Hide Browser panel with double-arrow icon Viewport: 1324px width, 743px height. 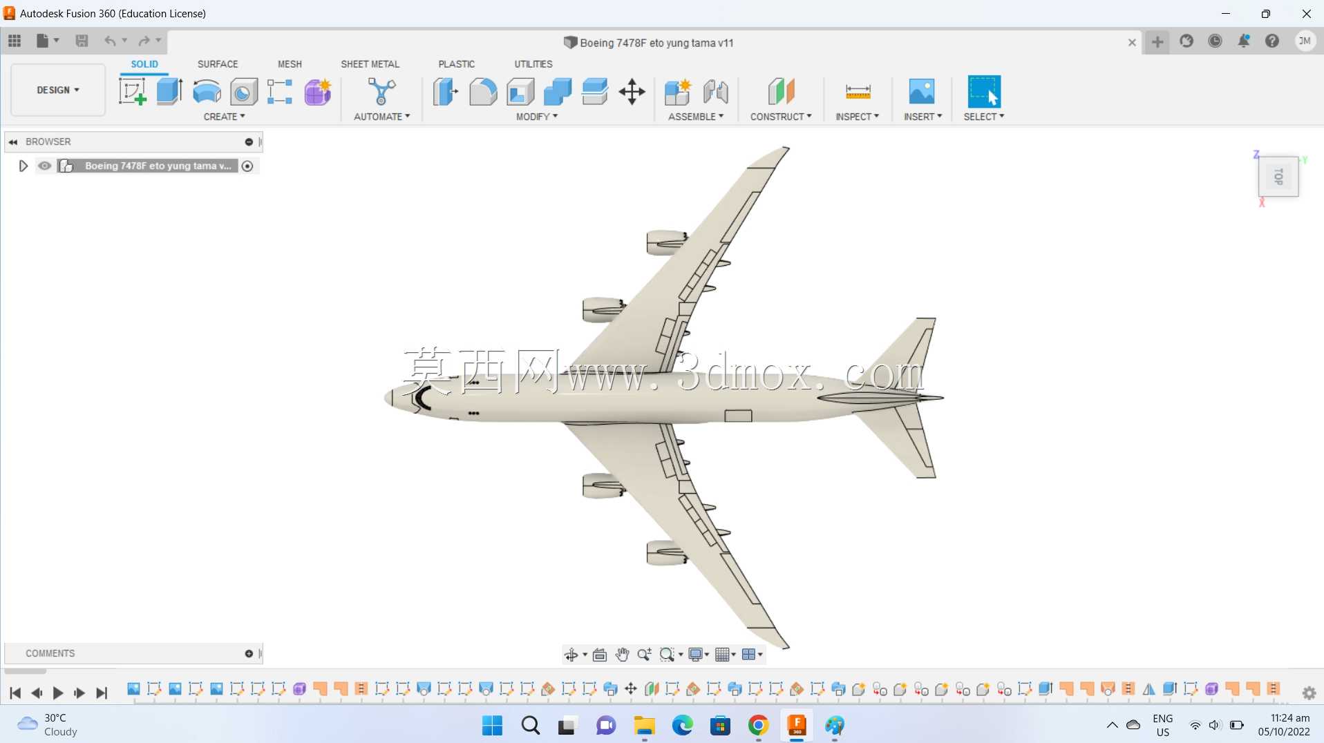point(13,142)
